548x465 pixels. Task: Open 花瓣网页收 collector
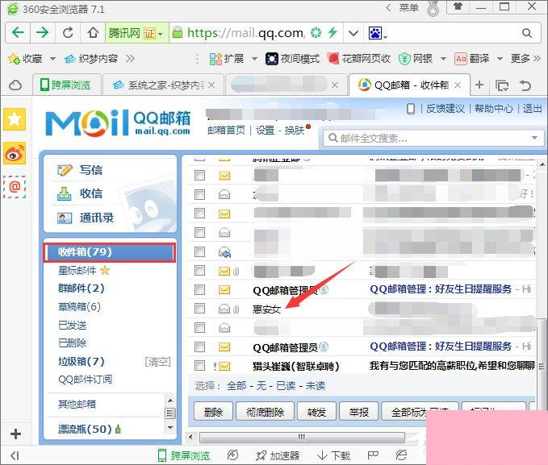coord(359,59)
